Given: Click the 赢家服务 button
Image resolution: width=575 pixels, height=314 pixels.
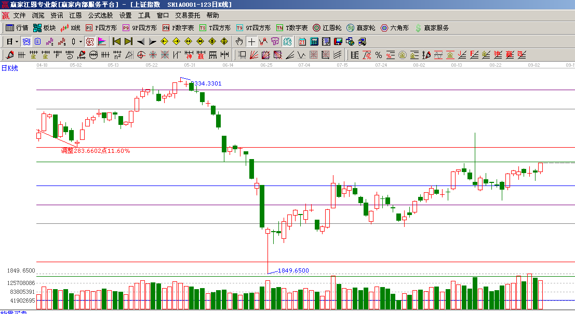Looking at the screenshot, I should pos(431,28).
